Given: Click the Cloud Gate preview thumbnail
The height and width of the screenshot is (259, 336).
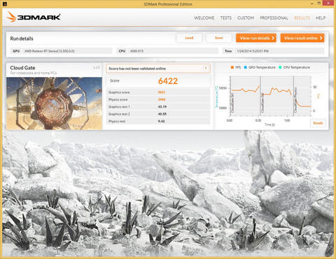Looking at the screenshot, I should tap(54, 104).
